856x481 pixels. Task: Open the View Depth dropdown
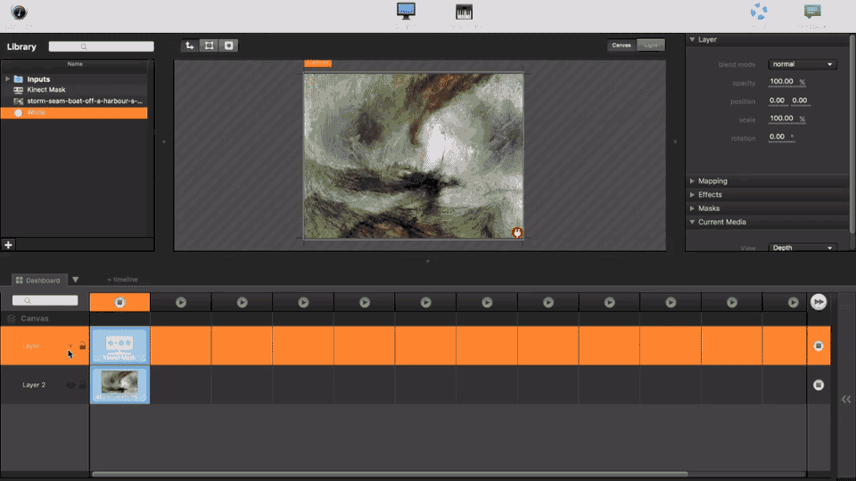click(x=802, y=248)
